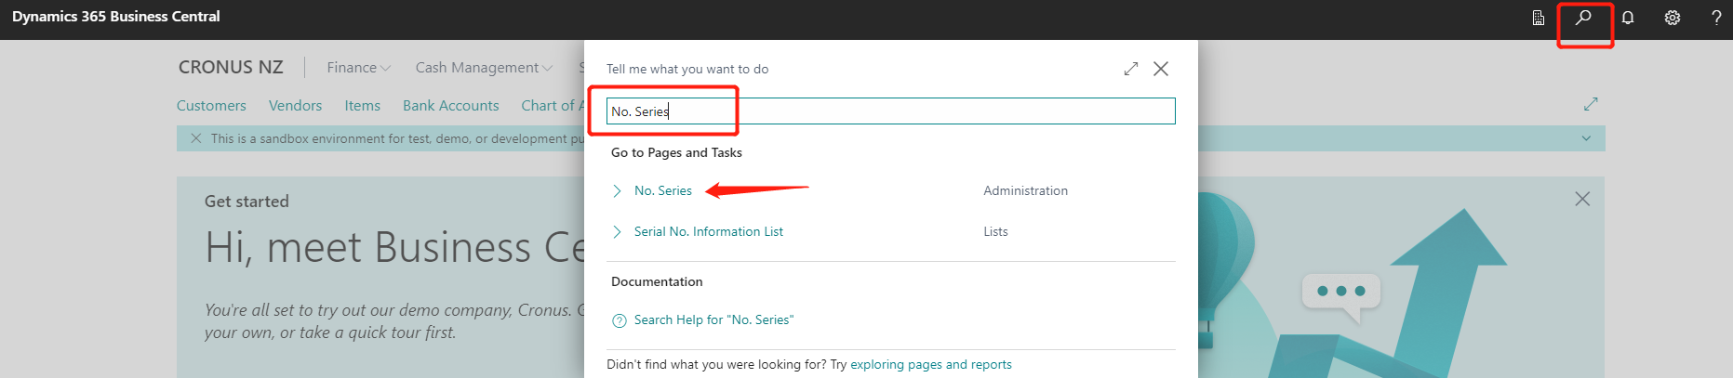Click into the Tell Me search field
Viewport: 1733px width, 378px height.
pyautogui.click(x=890, y=111)
